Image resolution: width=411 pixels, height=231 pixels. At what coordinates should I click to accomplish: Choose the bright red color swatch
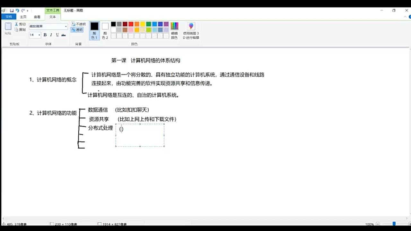(131, 24)
